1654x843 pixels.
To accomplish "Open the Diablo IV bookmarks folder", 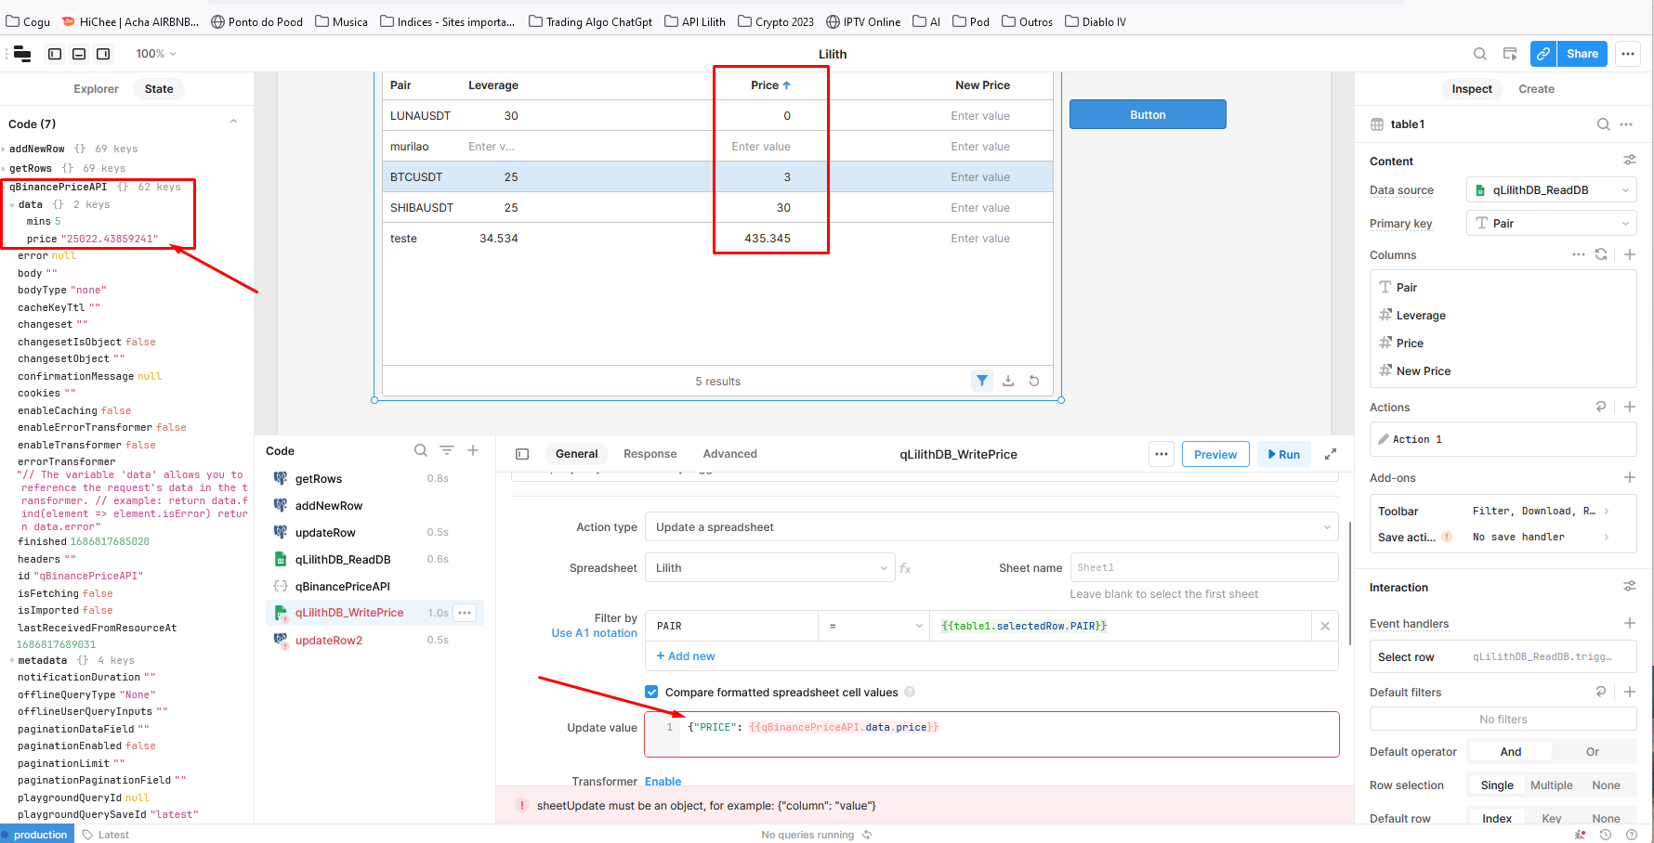I will (x=1096, y=21).
